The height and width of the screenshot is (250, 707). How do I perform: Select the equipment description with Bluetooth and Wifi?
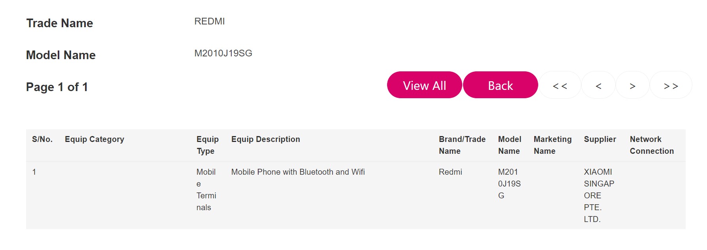(298, 172)
